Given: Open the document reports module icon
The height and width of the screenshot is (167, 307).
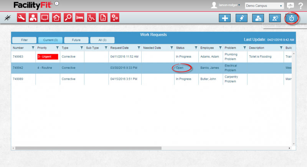Looking at the screenshot, I should [x=103, y=18].
